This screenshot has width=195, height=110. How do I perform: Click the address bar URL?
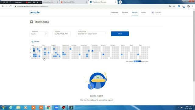coord(33,6)
